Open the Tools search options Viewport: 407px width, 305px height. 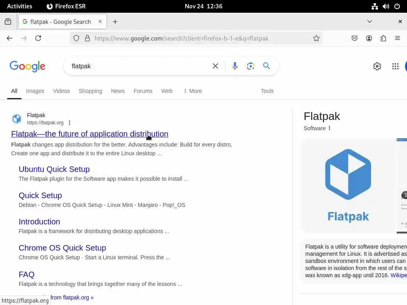(267, 91)
